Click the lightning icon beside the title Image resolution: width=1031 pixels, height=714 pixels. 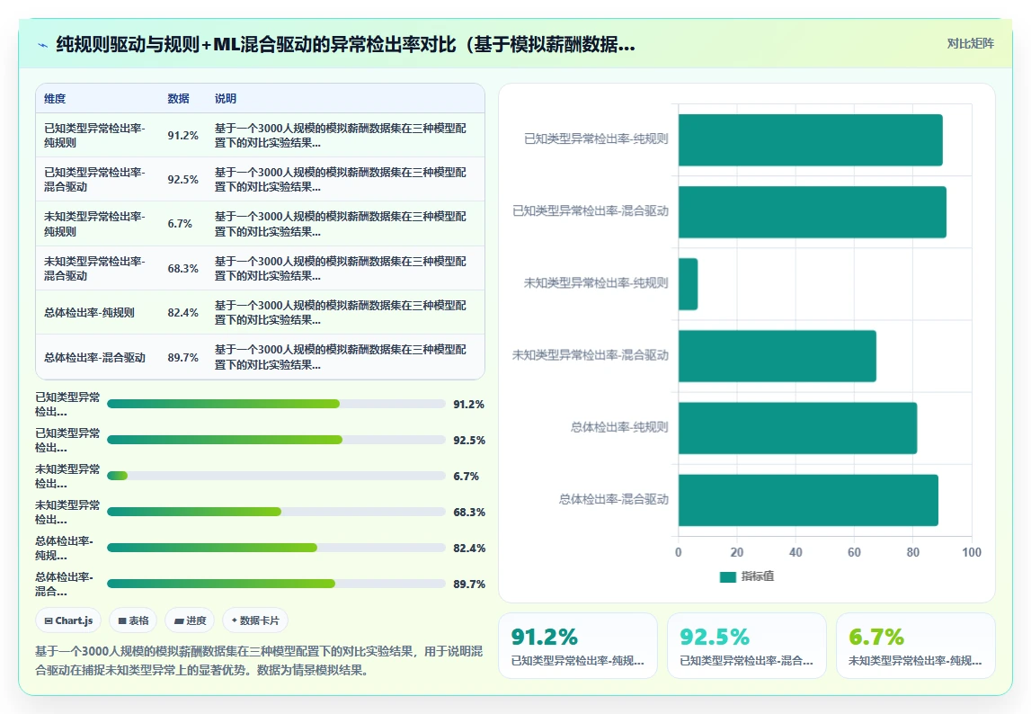43,45
